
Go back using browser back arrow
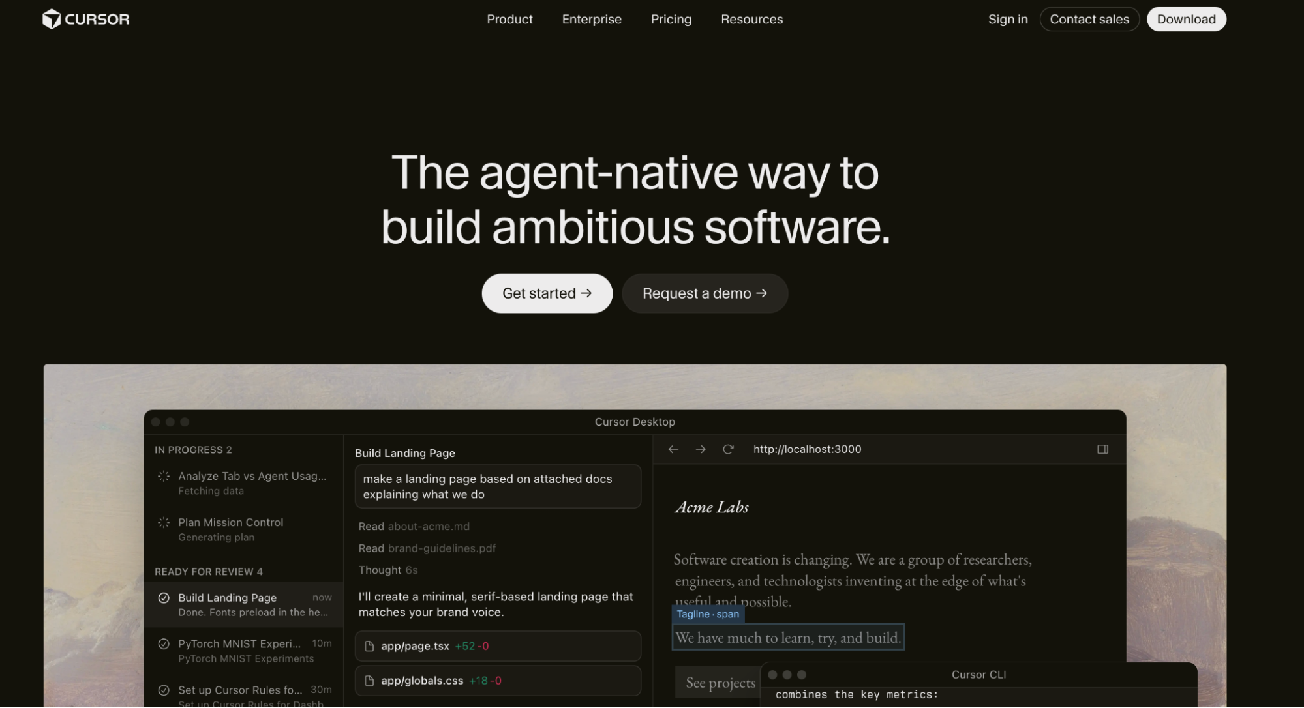673,449
